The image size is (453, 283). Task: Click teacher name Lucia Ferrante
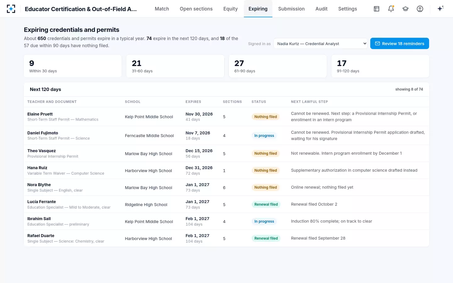[x=42, y=202]
